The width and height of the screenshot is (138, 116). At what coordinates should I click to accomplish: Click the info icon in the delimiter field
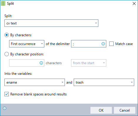point(103,44)
